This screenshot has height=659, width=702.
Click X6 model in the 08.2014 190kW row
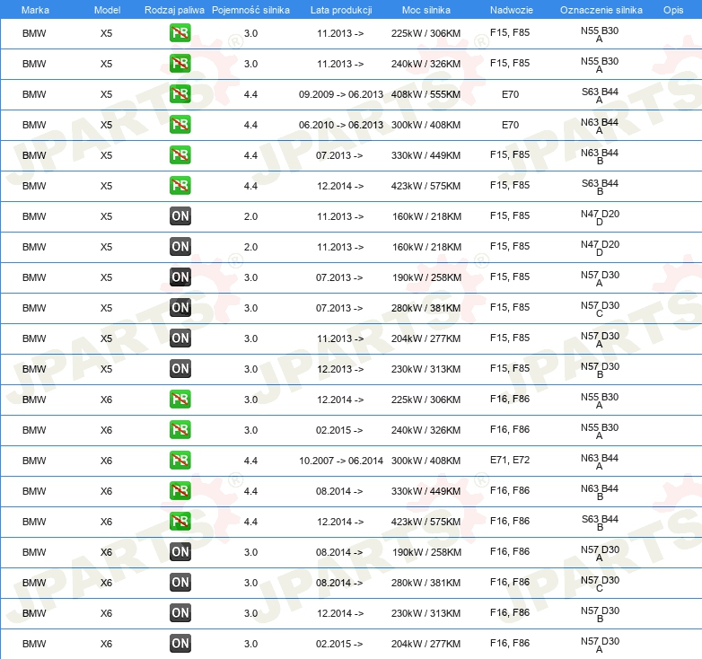(x=106, y=552)
